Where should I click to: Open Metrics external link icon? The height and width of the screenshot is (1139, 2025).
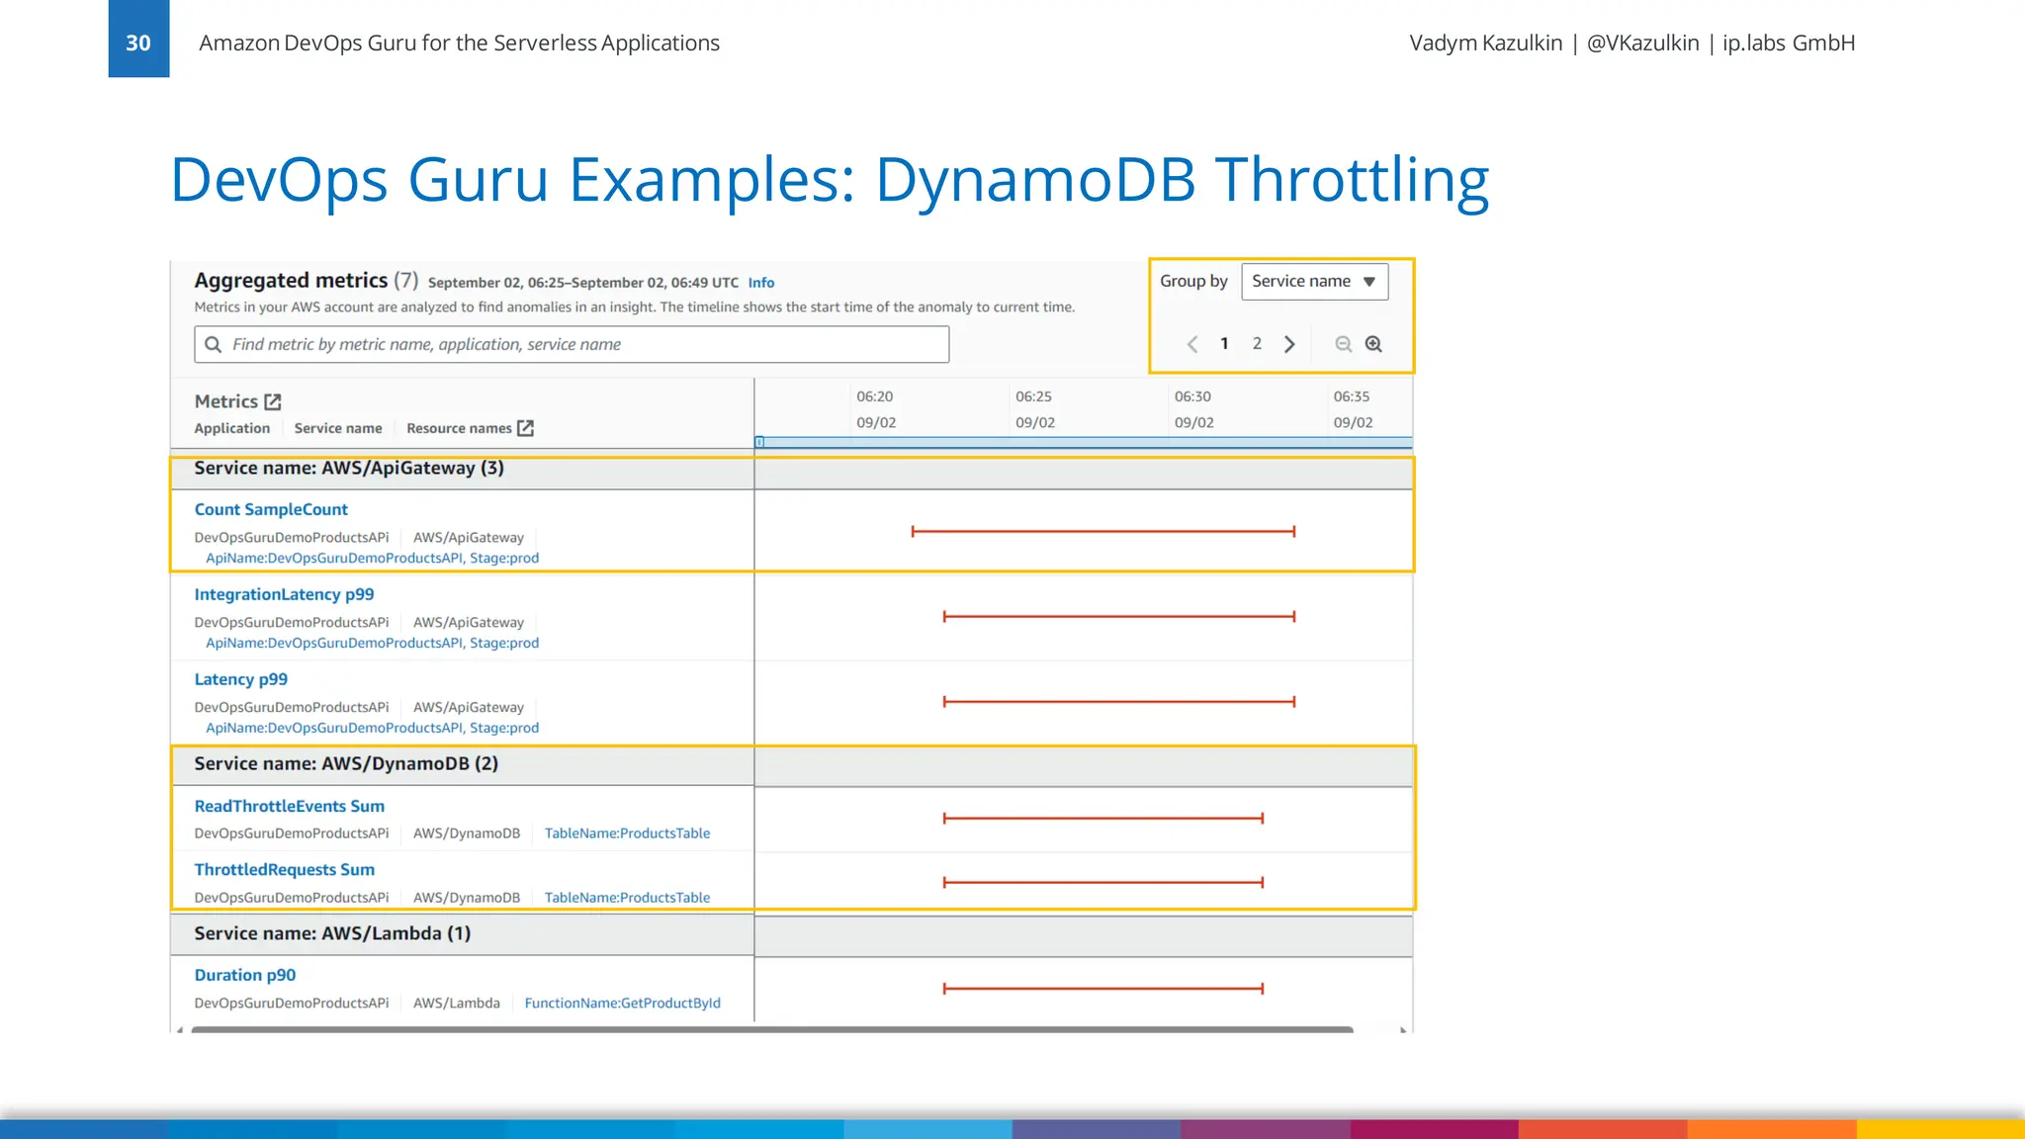tap(273, 401)
